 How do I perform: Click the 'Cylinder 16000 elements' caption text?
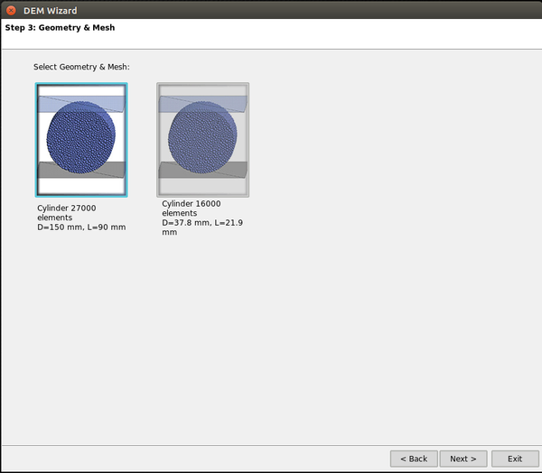pos(191,209)
